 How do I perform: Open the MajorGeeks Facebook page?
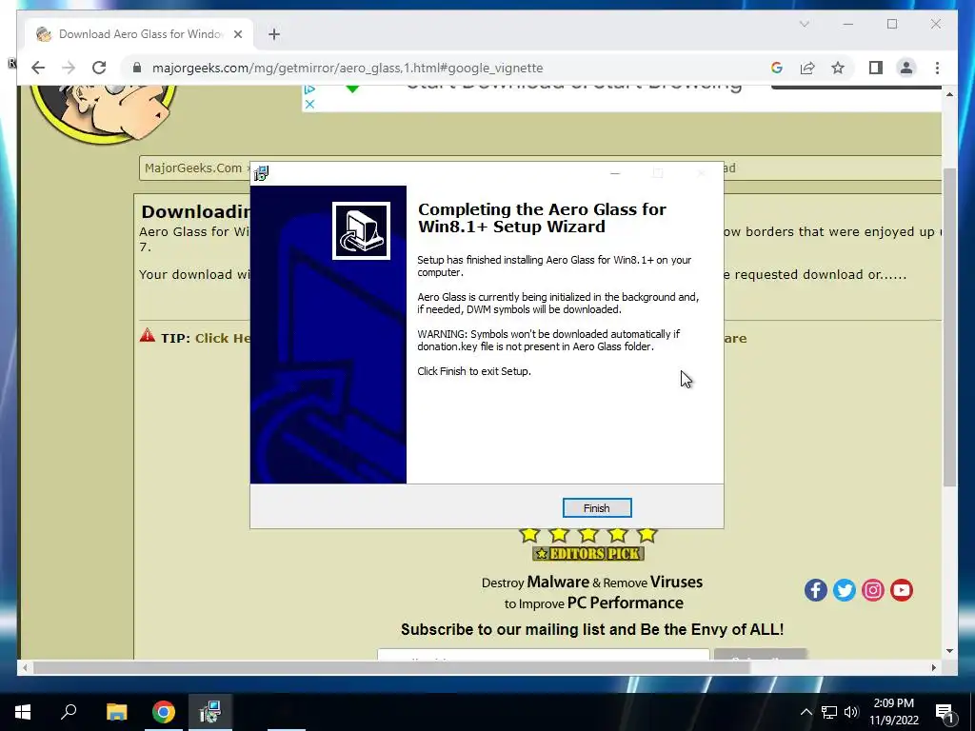pyautogui.click(x=815, y=590)
